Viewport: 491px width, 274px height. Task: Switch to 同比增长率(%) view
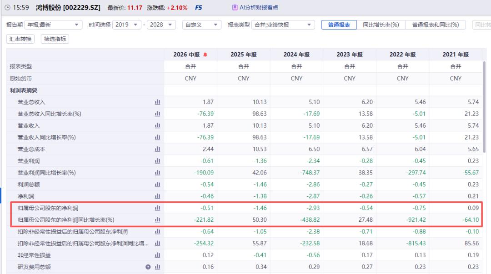[381, 25]
